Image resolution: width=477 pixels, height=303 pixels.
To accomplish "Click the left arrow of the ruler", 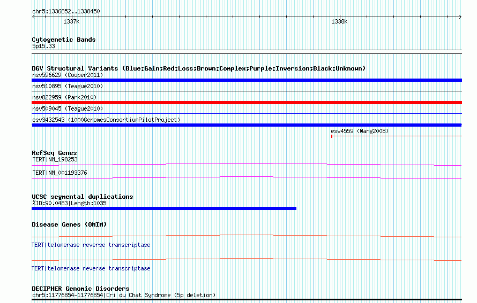I will pyautogui.click(x=33, y=17).
